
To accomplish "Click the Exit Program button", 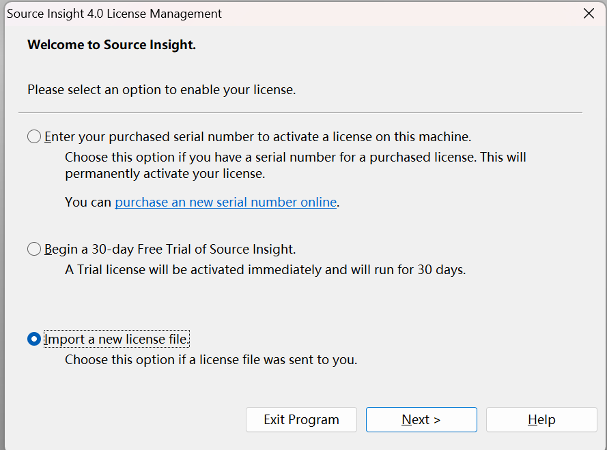I will 301,419.
